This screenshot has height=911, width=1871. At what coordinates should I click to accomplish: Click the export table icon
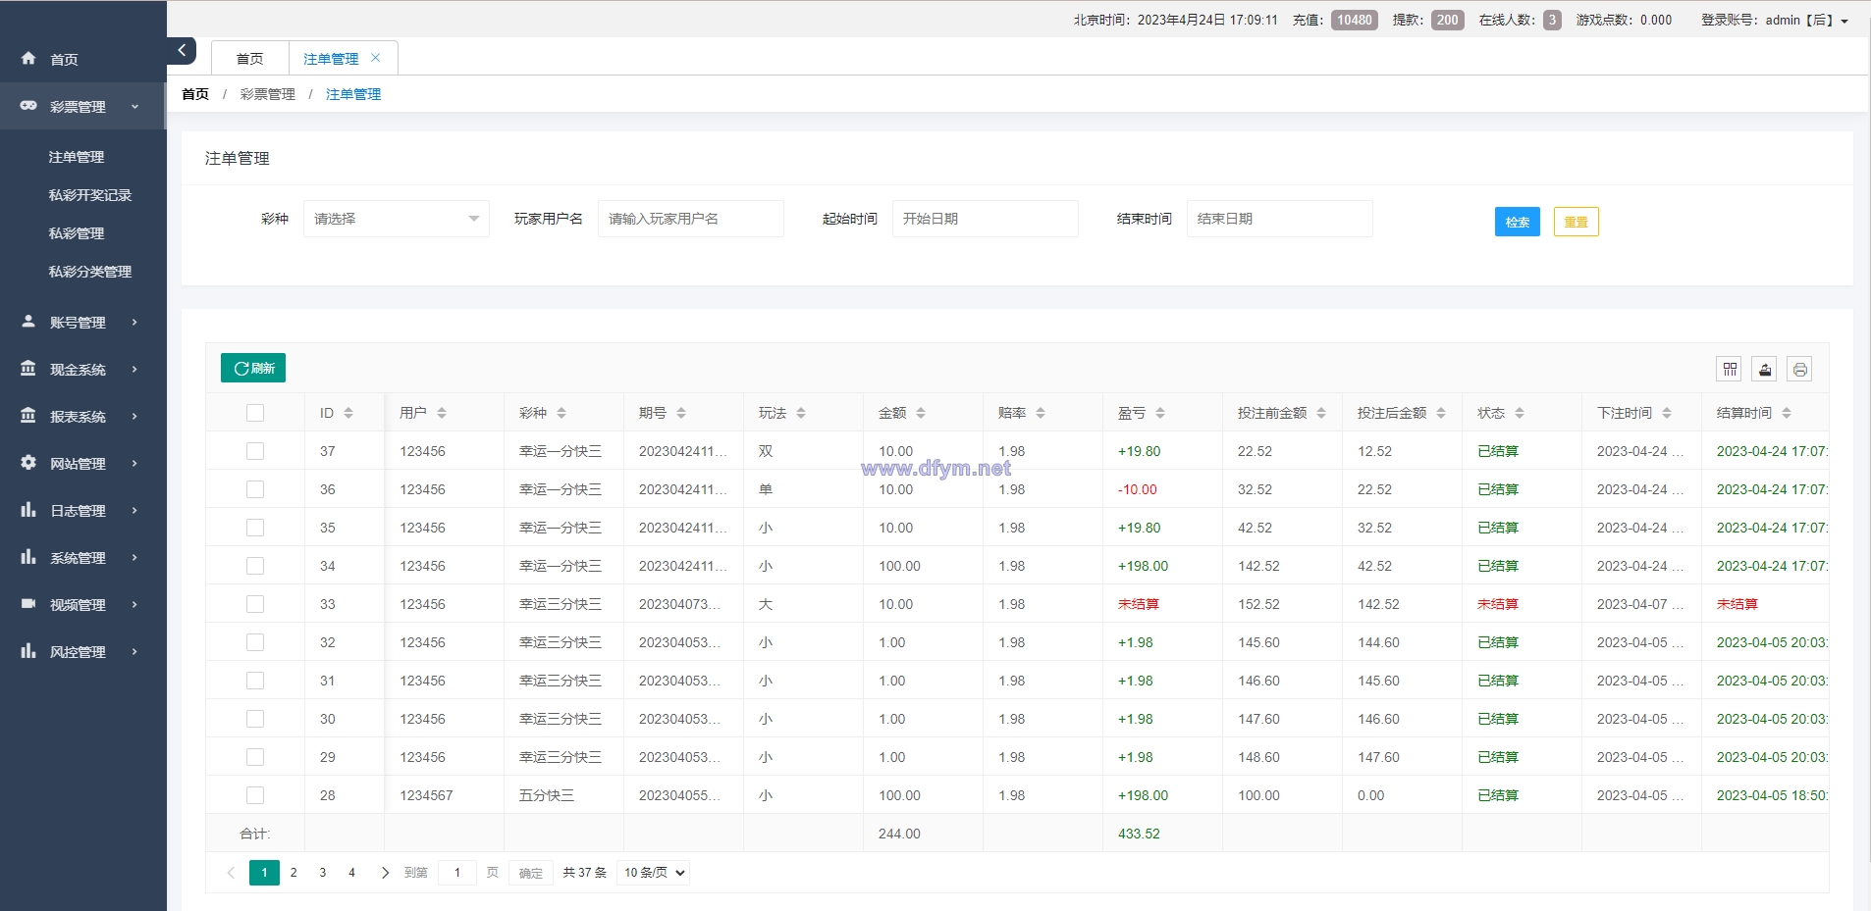coord(1765,369)
